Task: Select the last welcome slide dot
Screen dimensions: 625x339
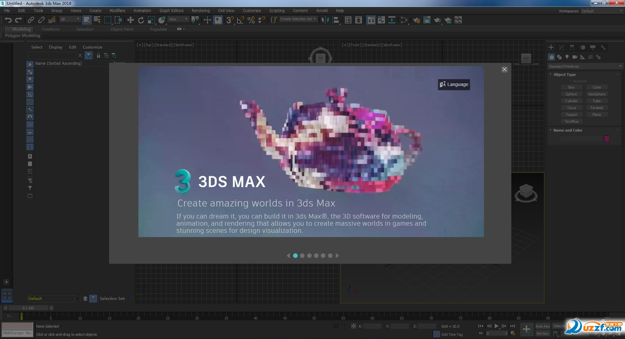Action: (330, 256)
